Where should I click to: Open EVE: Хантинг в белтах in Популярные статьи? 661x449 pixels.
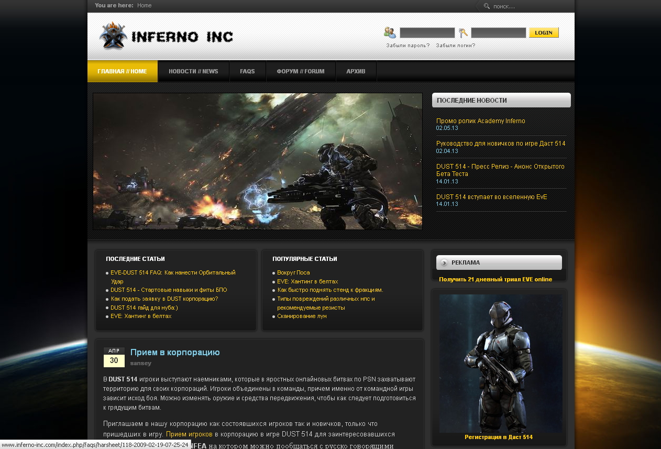point(307,281)
